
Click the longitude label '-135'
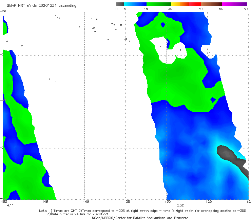pyautogui.click(x=125, y=202)
